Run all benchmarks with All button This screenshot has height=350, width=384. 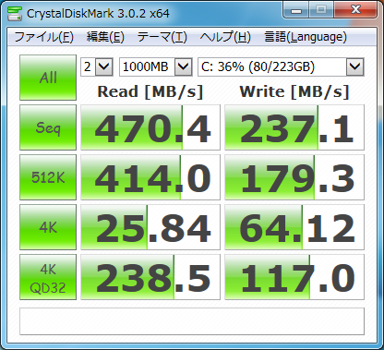pos(48,78)
